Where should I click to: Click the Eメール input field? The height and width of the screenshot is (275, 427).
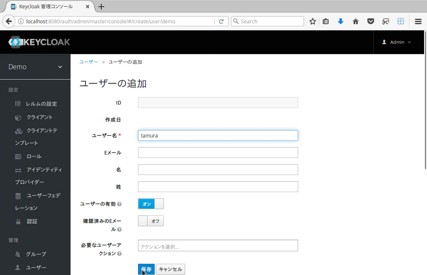point(218,152)
